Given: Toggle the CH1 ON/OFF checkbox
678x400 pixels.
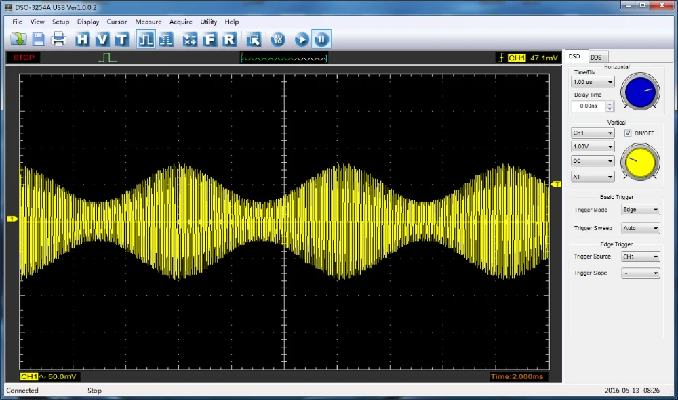Looking at the screenshot, I should pyautogui.click(x=627, y=133).
